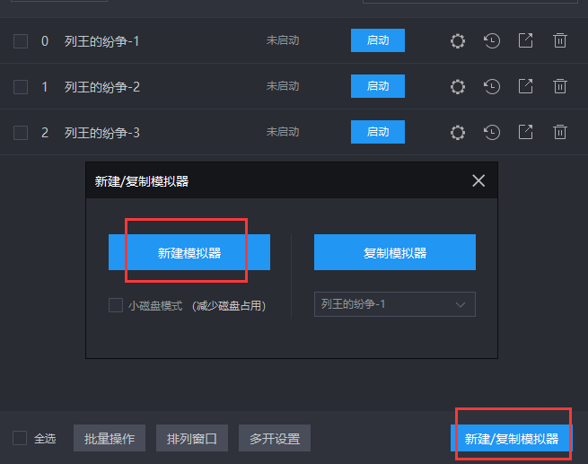Start emulator 列王的纷争-1 with 启动
Image resolution: width=588 pixels, height=464 pixels.
pos(378,40)
